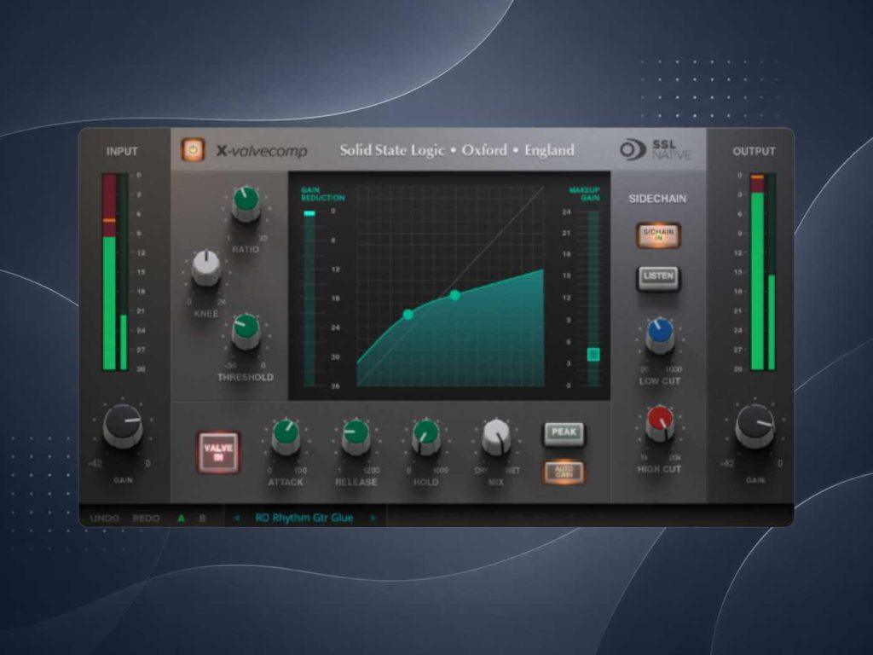Click the Input level meter

click(115, 272)
